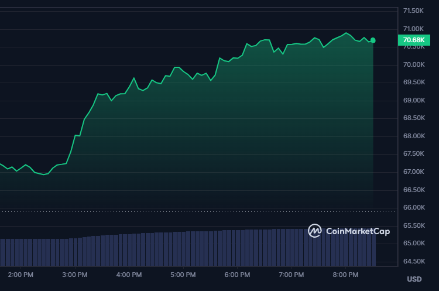The width and height of the screenshot is (439, 291).
Task: Click the dotted horizontal baseline near 66.00K
Action: coord(176,211)
